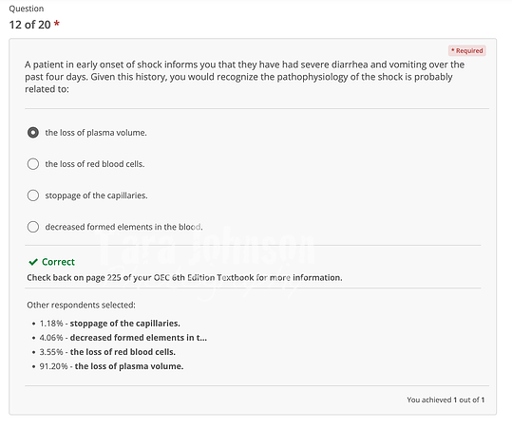Click the 91.20% loss of plasma volume result
The height and width of the screenshot is (427, 512).
(x=111, y=366)
